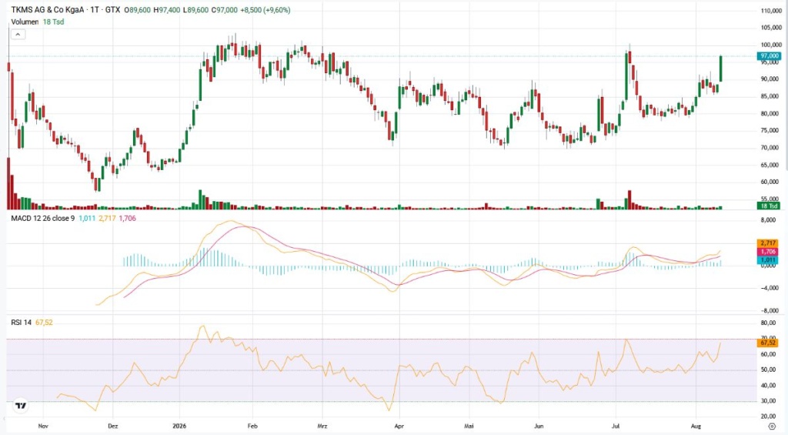788x435 pixels.
Task: Click the teal 1,011 histogram axis tag
Action: [x=769, y=260]
